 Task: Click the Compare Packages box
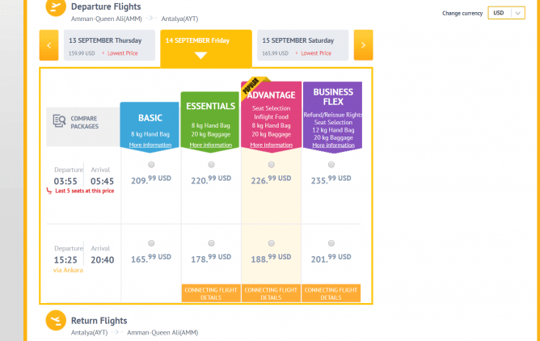82,123
